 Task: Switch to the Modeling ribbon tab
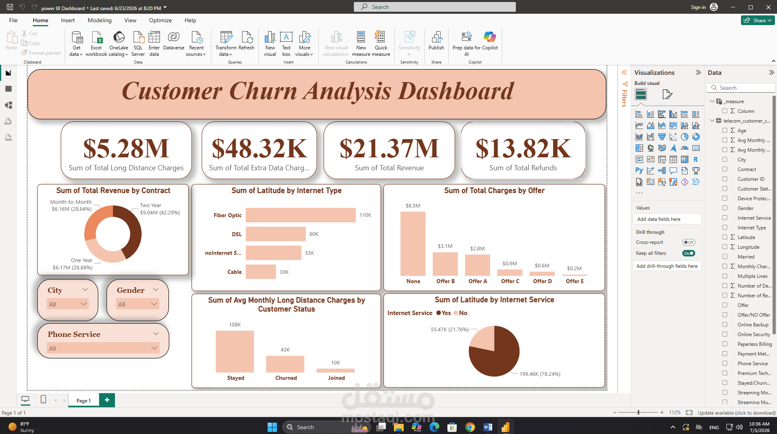tap(100, 20)
